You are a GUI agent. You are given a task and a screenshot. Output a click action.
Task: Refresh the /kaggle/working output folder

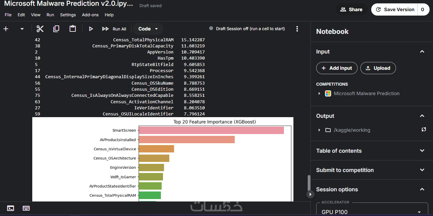click(x=423, y=130)
